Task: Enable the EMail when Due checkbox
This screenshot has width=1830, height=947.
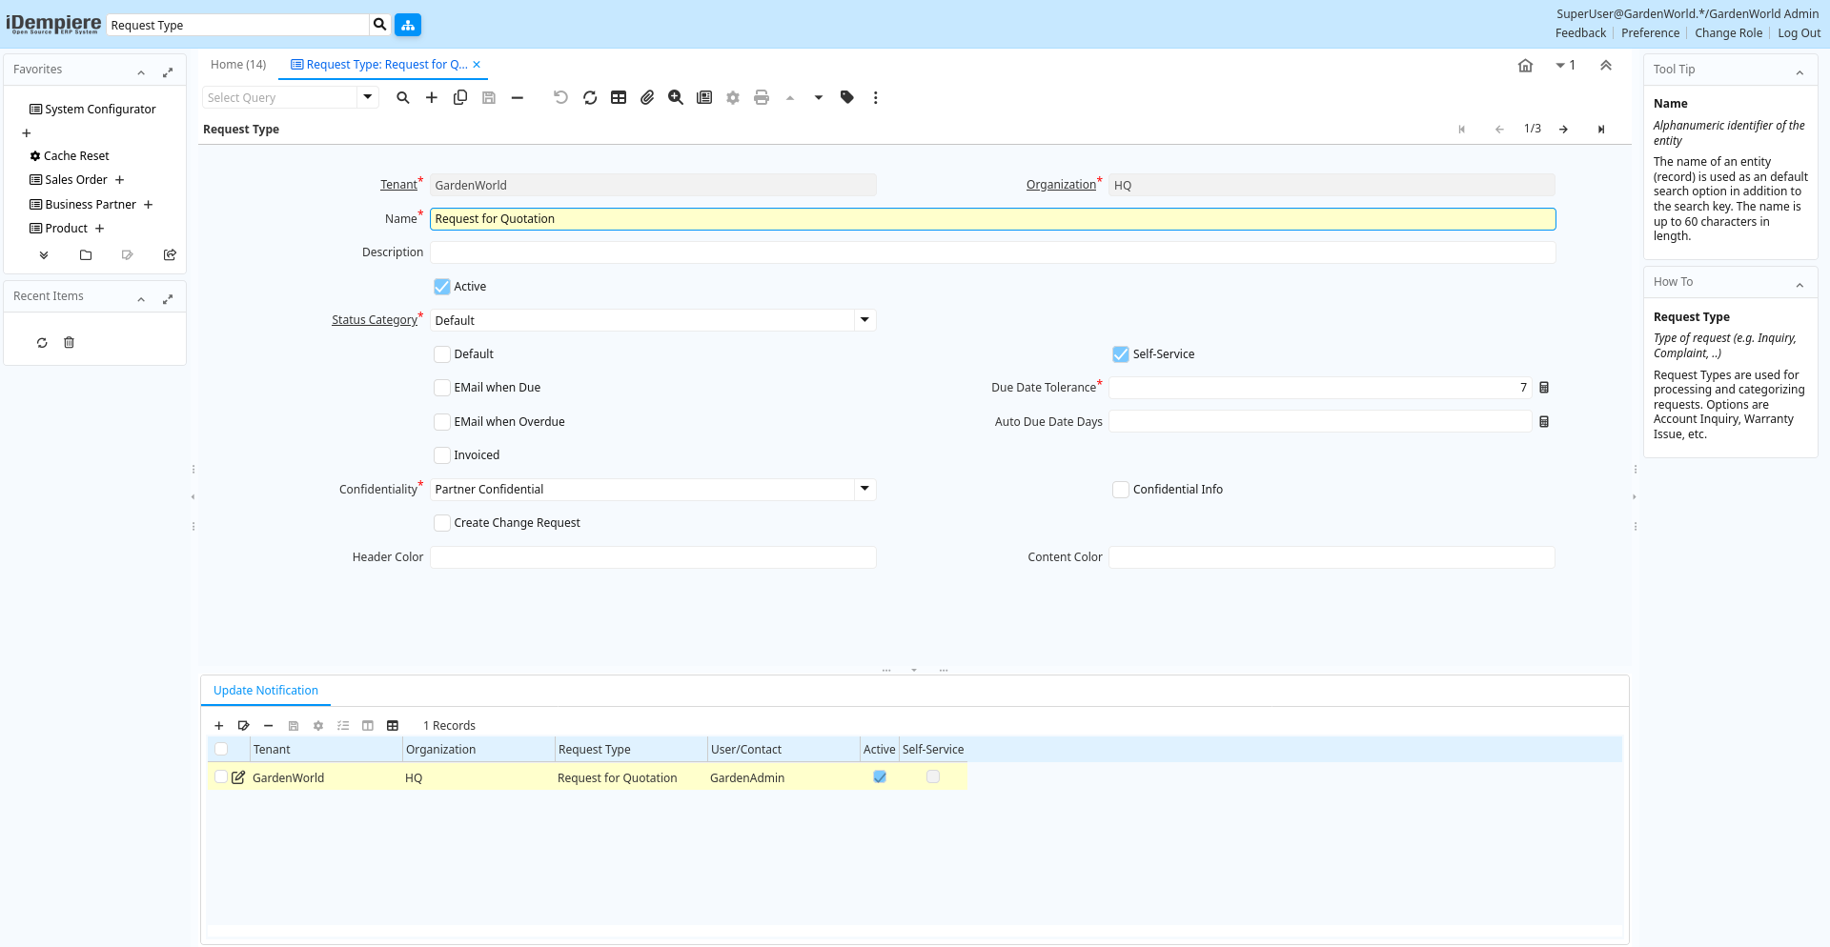Action: [x=442, y=388]
